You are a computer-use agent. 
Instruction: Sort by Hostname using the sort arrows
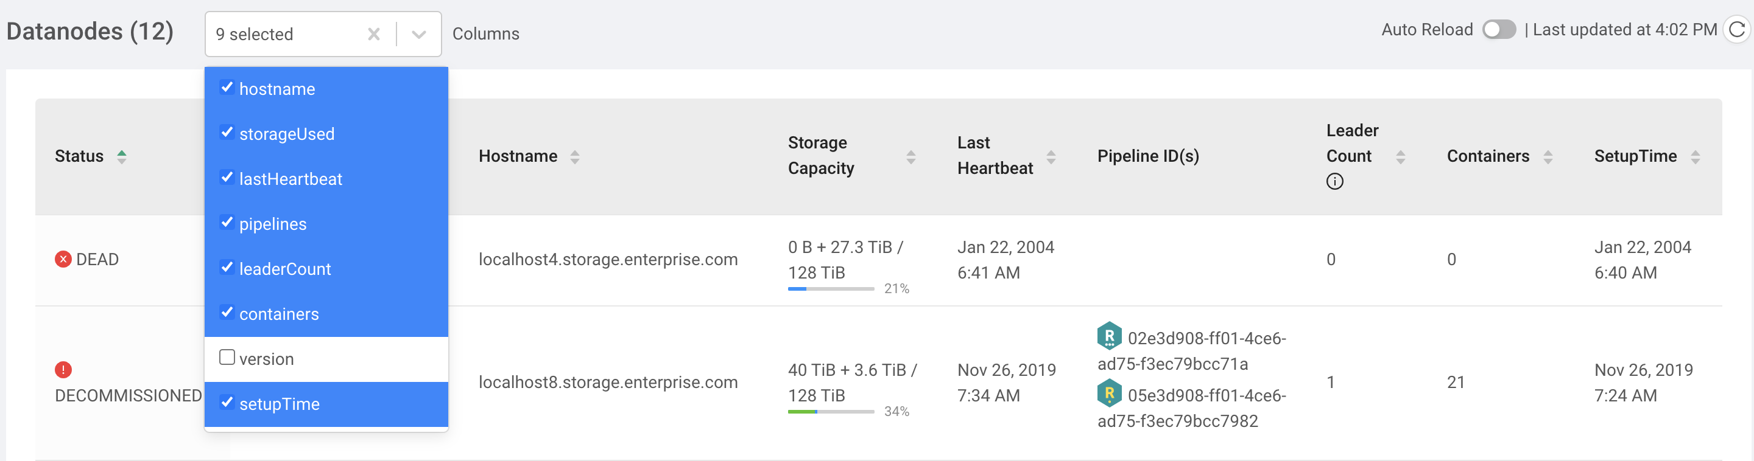coord(575,157)
